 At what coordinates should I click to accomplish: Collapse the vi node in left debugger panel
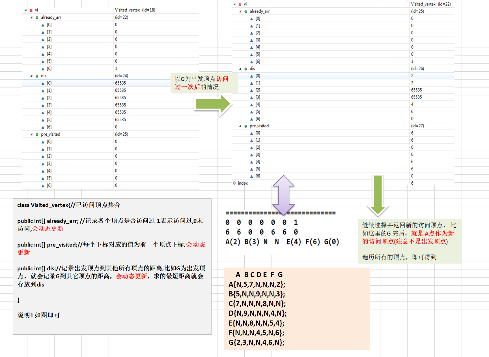(x=26, y=10)
